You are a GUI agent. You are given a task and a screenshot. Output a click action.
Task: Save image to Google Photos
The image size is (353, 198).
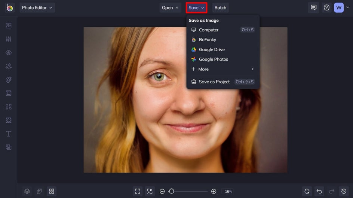(222, 59)
